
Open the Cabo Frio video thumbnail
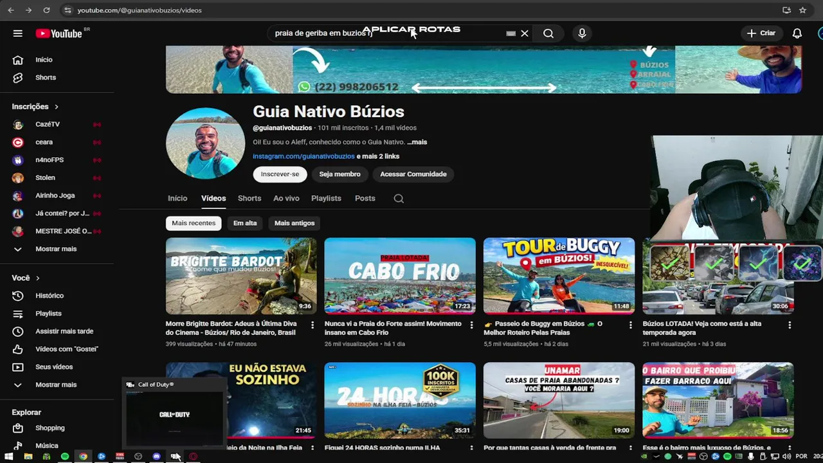pos(400,276)
